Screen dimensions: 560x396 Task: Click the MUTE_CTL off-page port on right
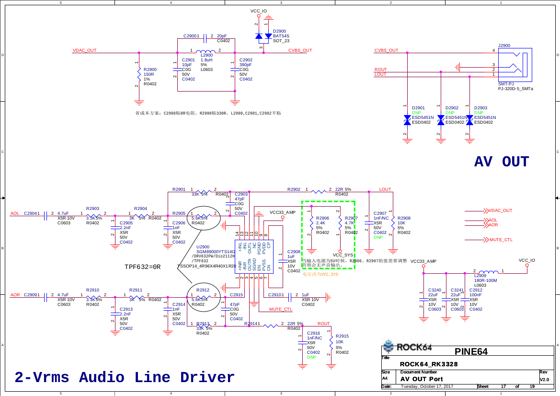500,239
